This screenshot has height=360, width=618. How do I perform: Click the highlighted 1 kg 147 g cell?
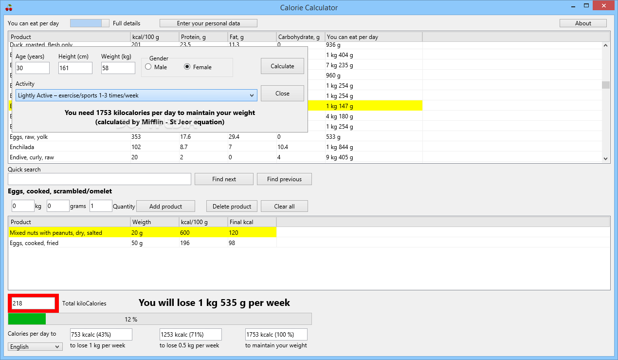374,106
